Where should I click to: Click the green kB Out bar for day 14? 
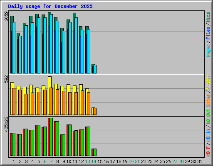click(95, 152)
